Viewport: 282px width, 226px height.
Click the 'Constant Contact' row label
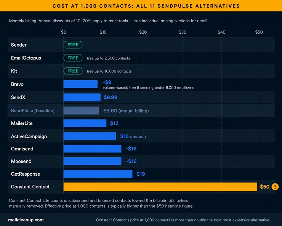[30, 187]
